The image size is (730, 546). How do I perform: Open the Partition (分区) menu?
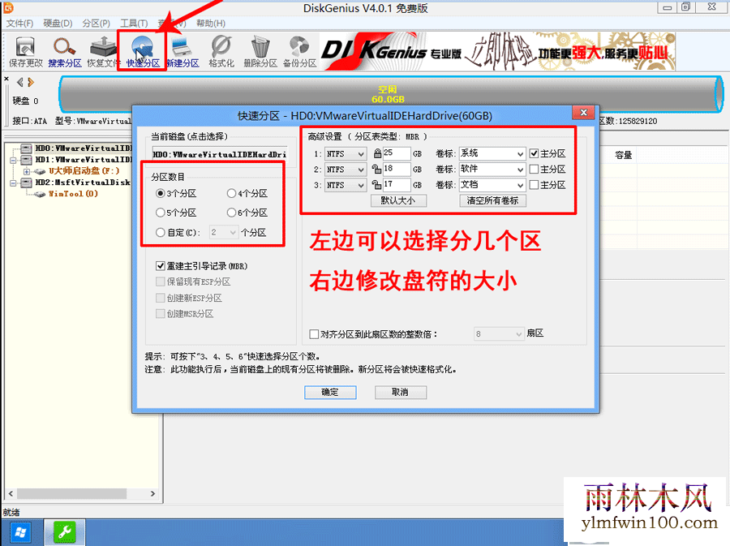96,24
